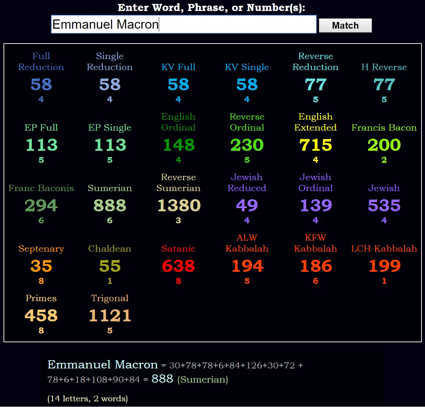Screen dimensions: 425x407
Task: Click the breakdown total 888
Action: (x=162, y=379)
